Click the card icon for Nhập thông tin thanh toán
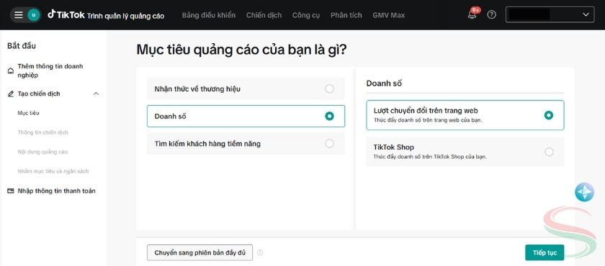 coord(11,191)
